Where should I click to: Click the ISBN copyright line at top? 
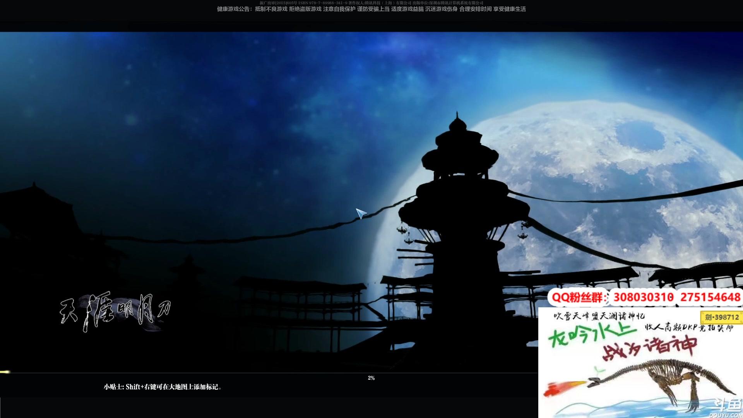(x=371, y=3)
